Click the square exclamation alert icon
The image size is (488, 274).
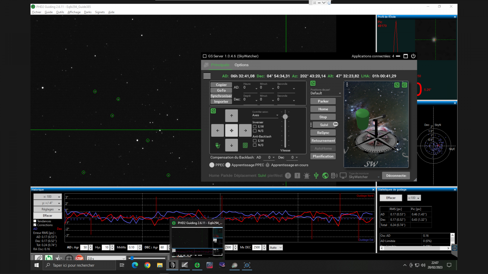[297, 176]
